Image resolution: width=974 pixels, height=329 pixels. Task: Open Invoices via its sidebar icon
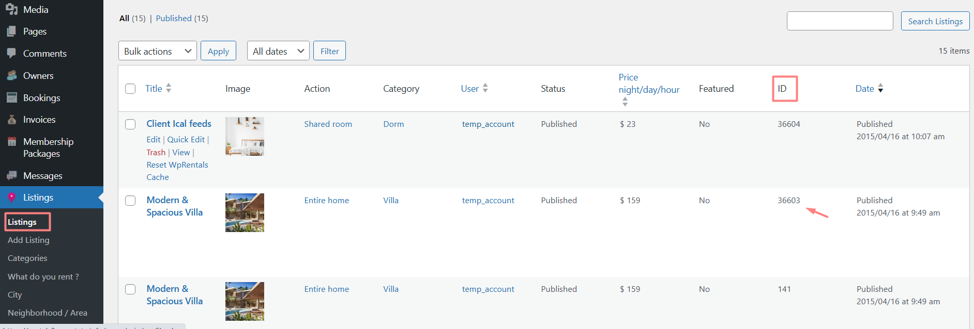click(11, 120)
